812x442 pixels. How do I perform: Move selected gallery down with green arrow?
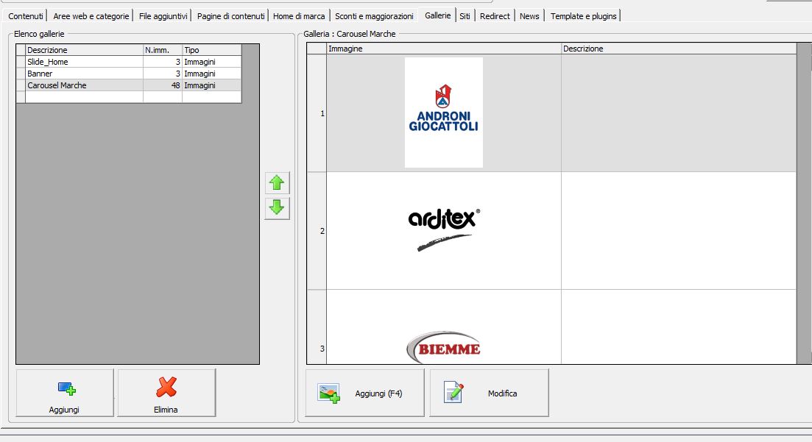click(x=277, y=208)
